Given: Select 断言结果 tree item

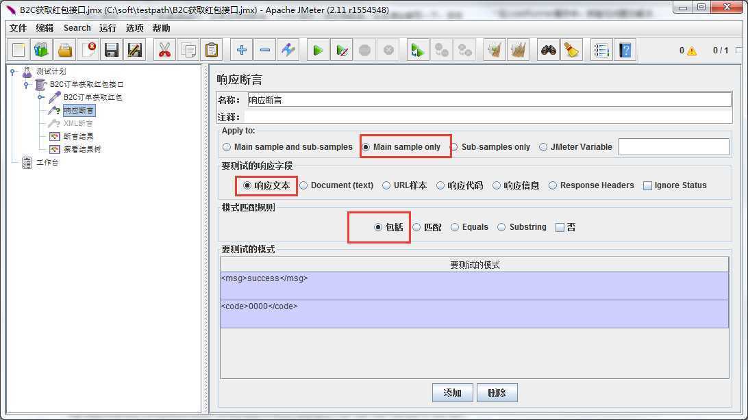Looking at the screenshot, I should click(79, 136).
